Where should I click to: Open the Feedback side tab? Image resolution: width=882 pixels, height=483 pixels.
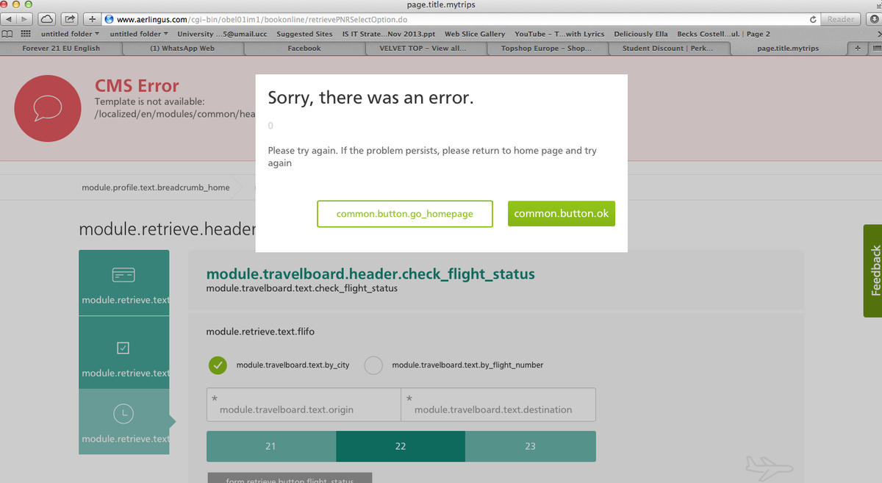pyautogui.click(x=873, y=271)
